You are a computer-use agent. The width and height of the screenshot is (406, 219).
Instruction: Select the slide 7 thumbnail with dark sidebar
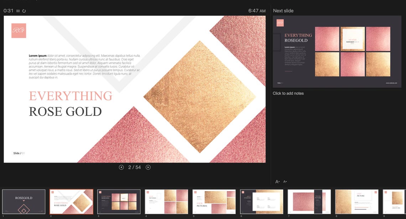pyautogui.click(x=309, y=202)
